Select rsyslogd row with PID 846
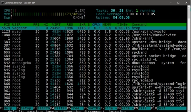 tap(93, 74)
